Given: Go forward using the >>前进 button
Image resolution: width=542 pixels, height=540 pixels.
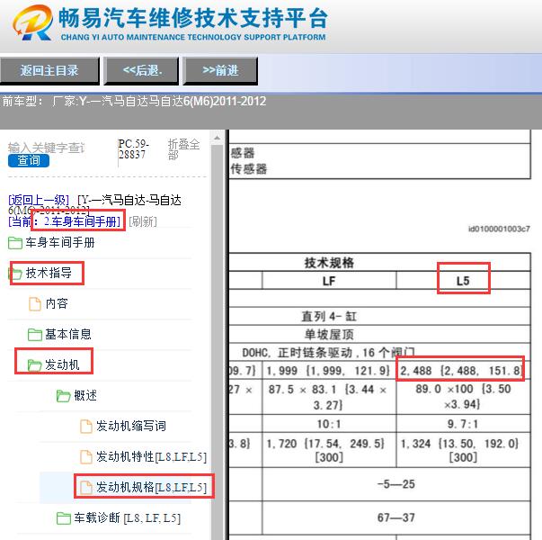Looking at the screenshot, I should [220, 70].
